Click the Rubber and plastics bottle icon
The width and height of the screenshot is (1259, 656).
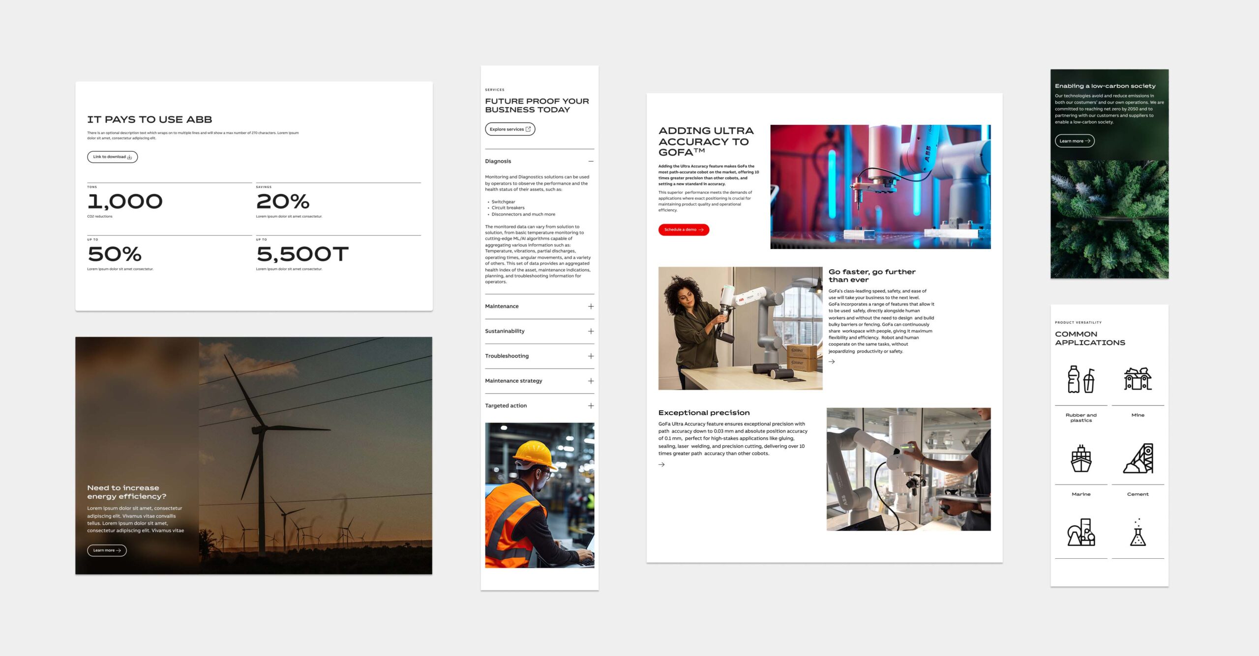coord(1081,379)
